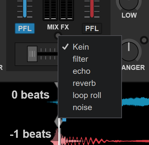Click the small blue cue marker

64,120
